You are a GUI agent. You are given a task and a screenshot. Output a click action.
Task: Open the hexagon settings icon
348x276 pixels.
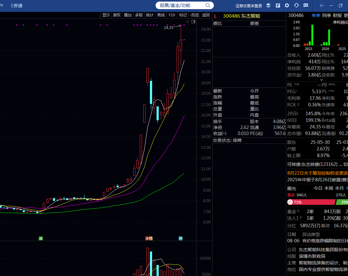click(x=287, y=5)
